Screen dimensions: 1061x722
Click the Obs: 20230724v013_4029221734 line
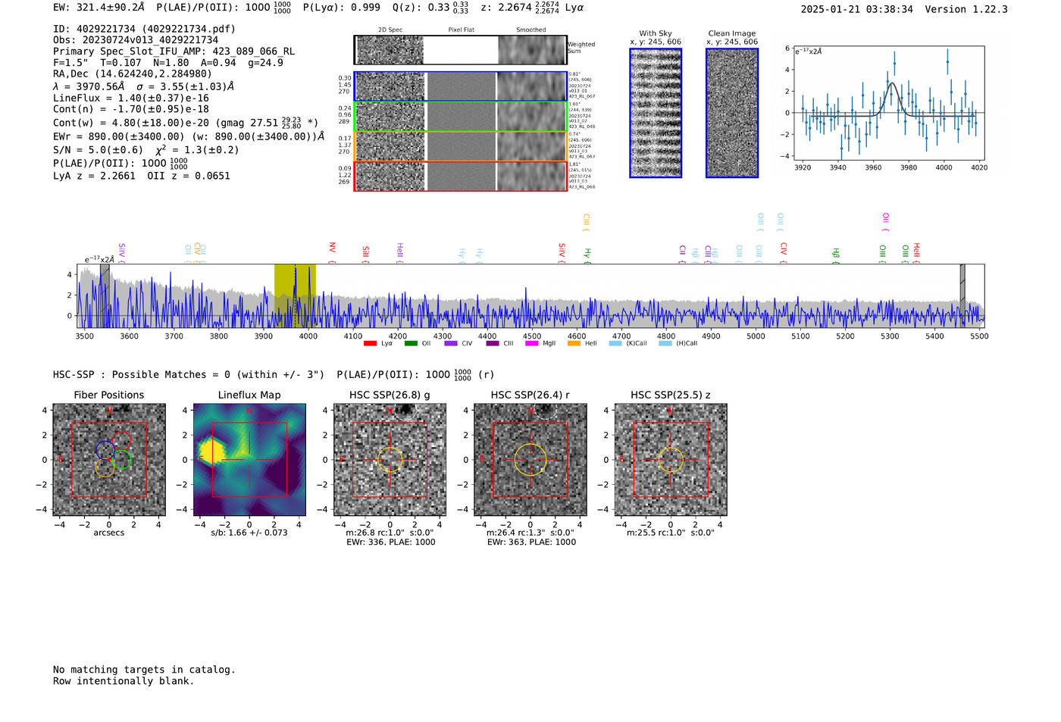pyautogui.click(x=136, y=40)
